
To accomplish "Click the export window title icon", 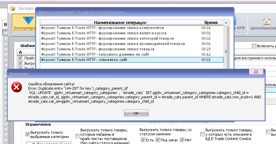I will point(12,8).
